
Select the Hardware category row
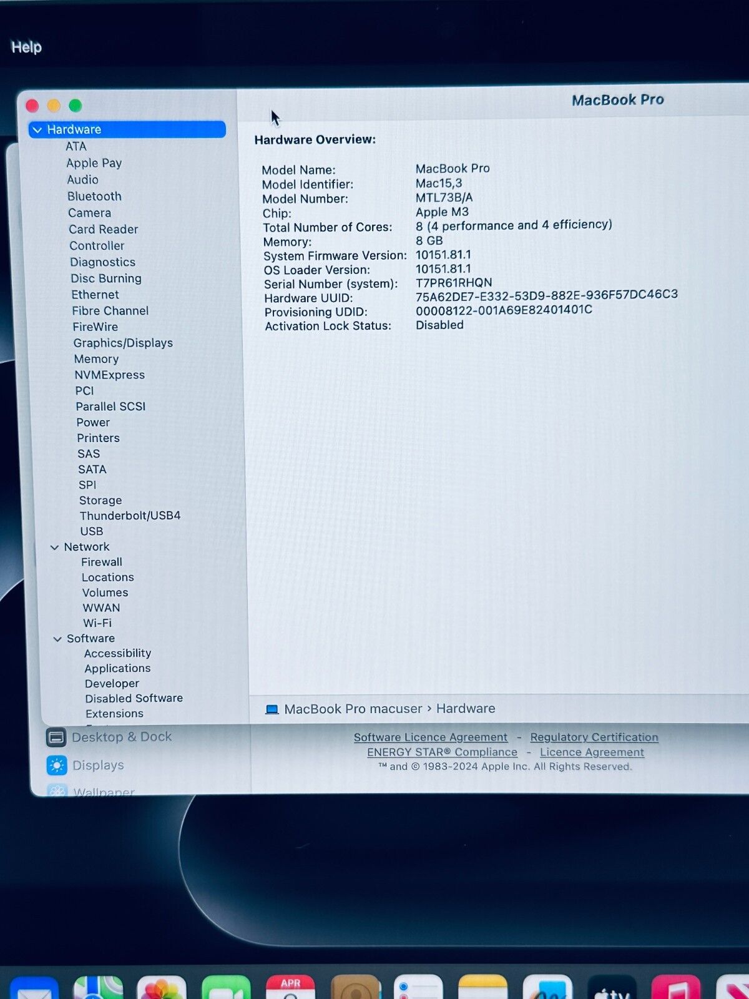point(127,129)
